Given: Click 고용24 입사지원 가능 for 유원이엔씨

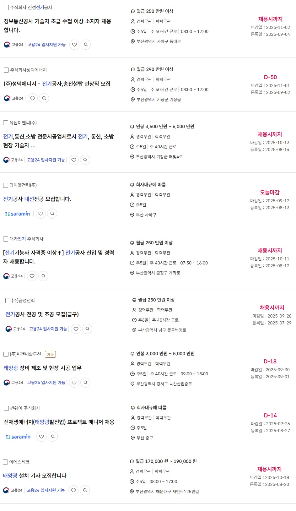Looking at the screenshot, I should pos(46,160).
